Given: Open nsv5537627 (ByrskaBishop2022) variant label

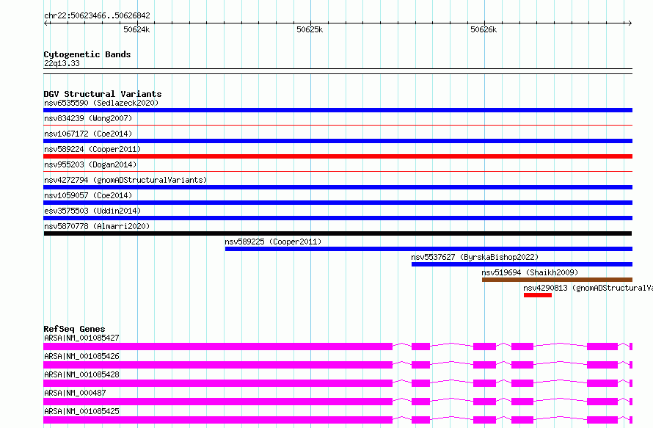Looking at the screenshot, I should [x=475, y=257].
